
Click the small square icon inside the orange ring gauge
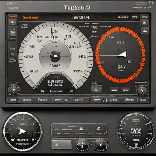click(x=129, y=62)
